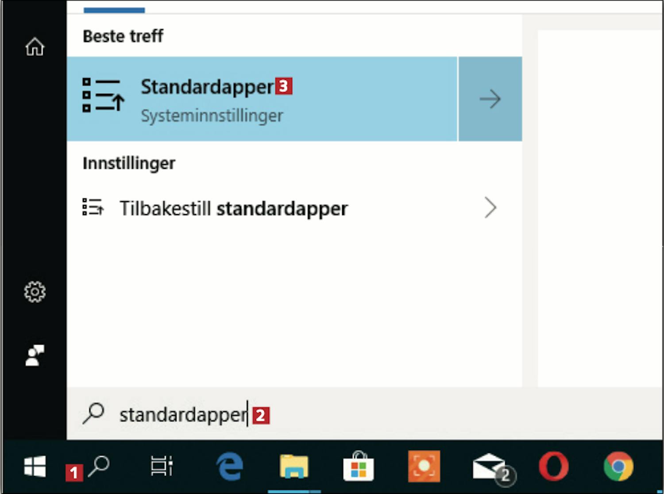Launch Google Chrome from the taskbar
This screenshot has width=664, height=494.
pos(618,466)
